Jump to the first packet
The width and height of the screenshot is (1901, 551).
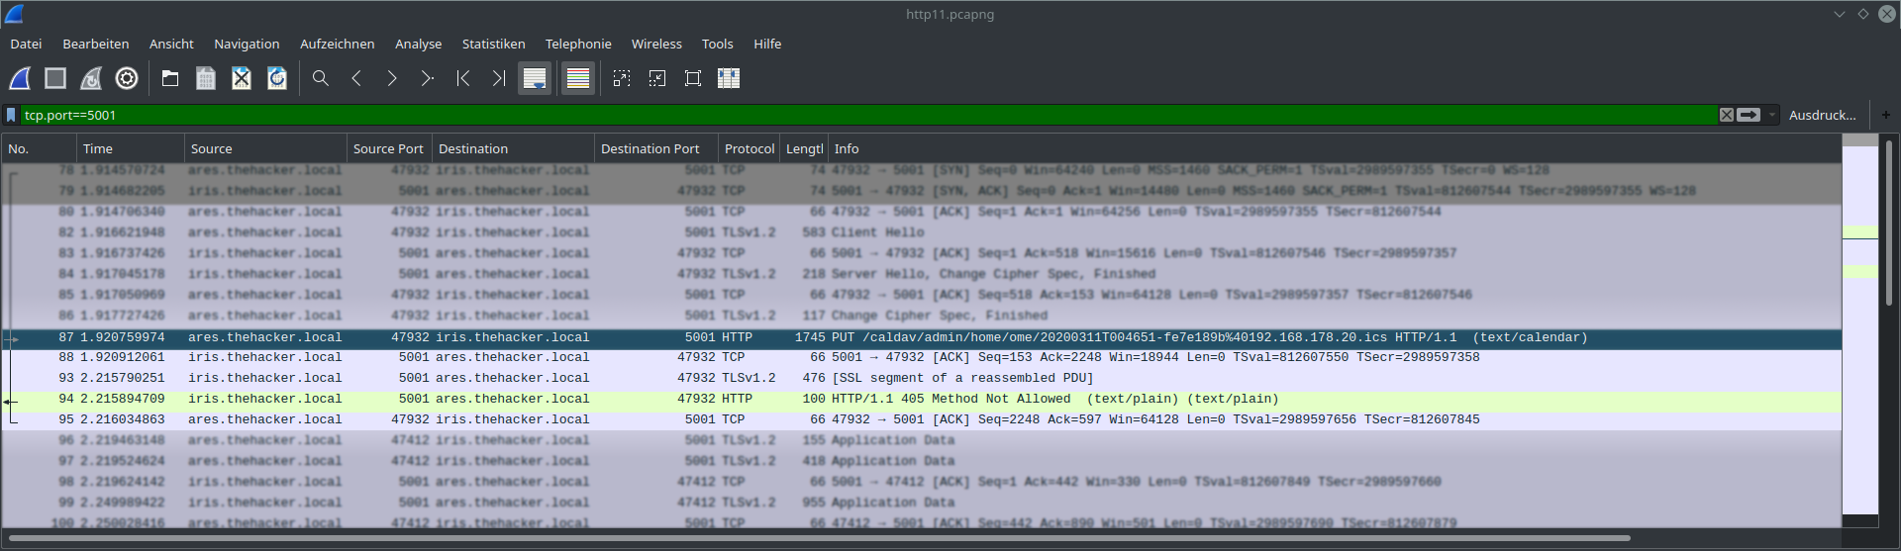pos(462,78)
